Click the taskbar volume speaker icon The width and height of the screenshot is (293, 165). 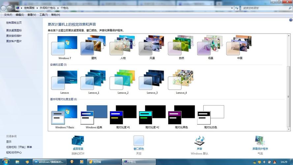(x=264, y=162)
